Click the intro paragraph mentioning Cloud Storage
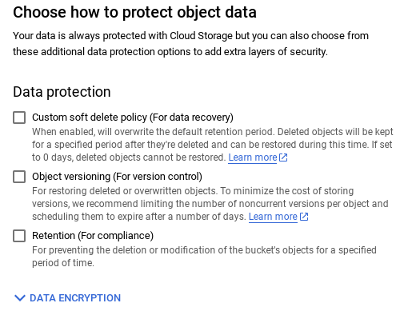Screen dimensions: 408x315 click(190, 44)
